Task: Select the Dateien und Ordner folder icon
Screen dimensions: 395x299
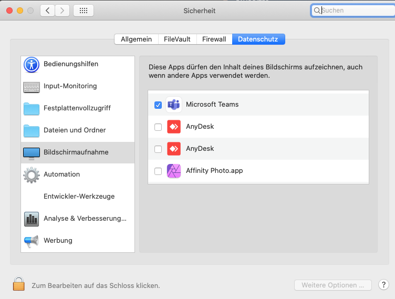Action: (x=32, y=131)
